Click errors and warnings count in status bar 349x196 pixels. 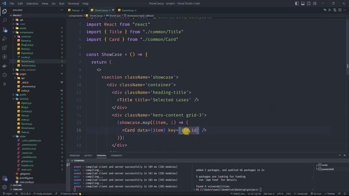coord(25,194)
